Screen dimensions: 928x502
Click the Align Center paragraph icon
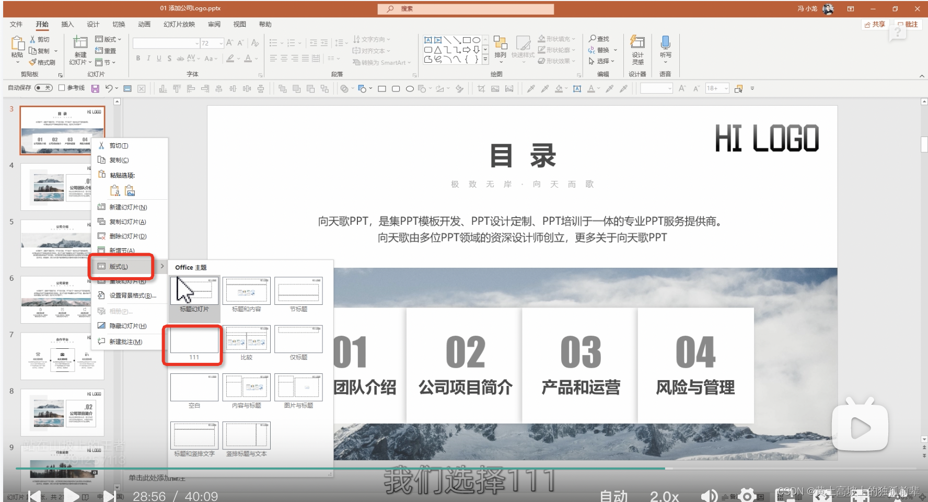[284, 59]
